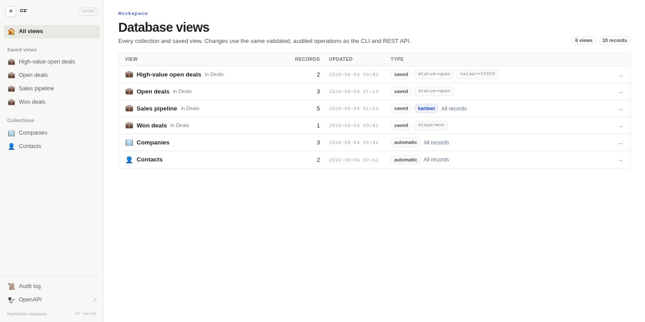Open High-value open deals saved view in sidebar
The width and height of the screenshot is (645, 322).
click(x=52, y=62)
